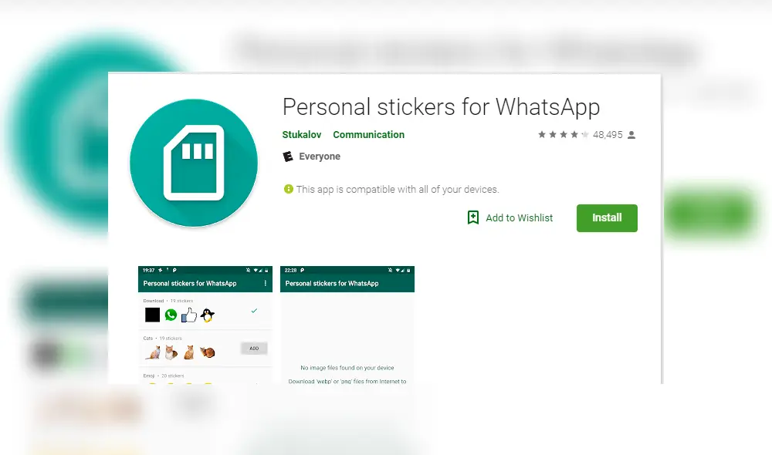
Task: Click the ADD button for Cats stickers
Action: [254, 349]
